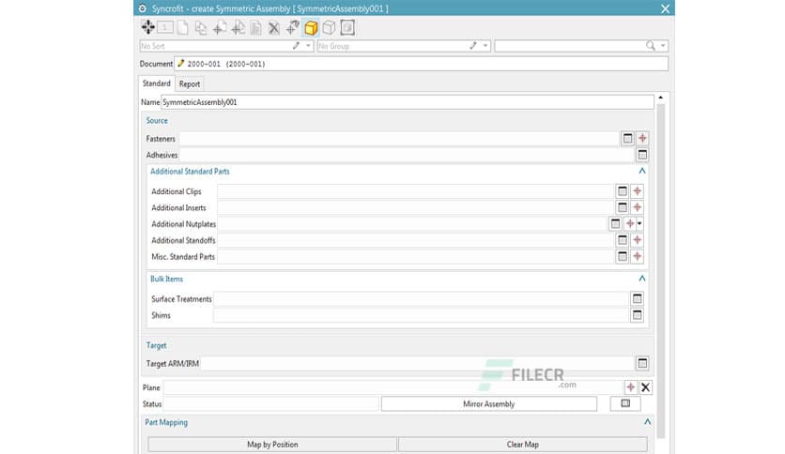
Task: Click the delete X toolbar icon
Action: [274, 28]
